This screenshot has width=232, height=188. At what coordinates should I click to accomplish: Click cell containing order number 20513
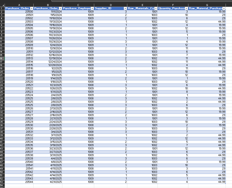pos(19,59)
